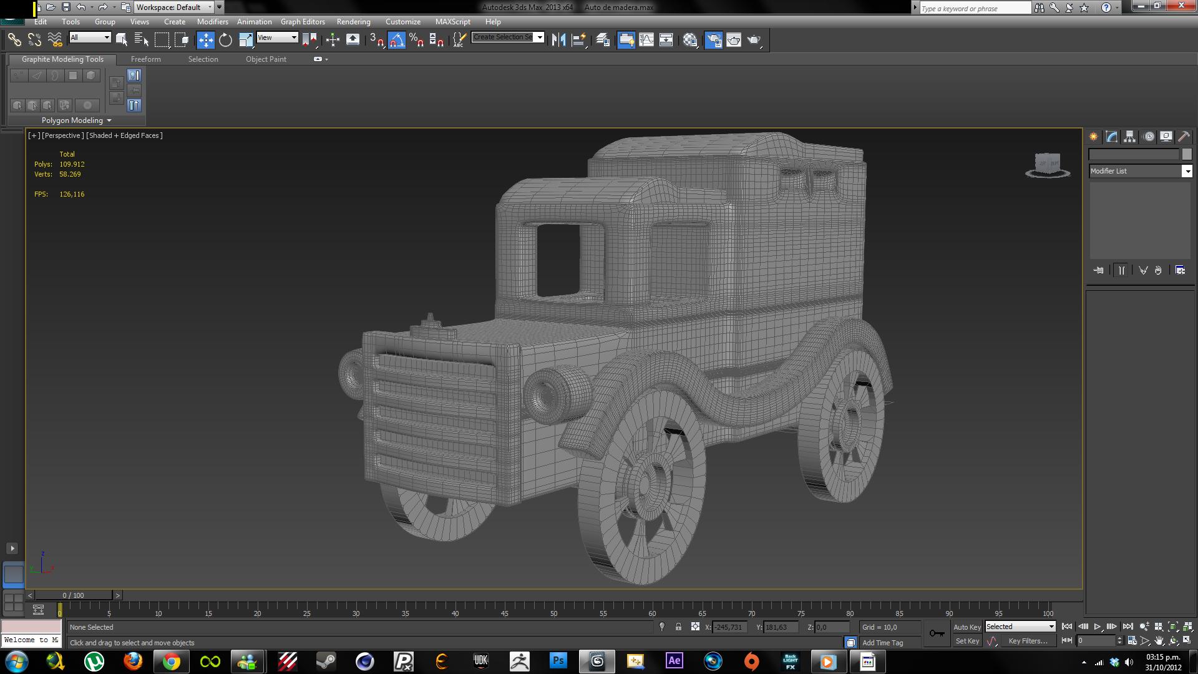The image size is (1198, 674).
Task: Toggle Auto Key animation mode
Action: click(967, 627)
